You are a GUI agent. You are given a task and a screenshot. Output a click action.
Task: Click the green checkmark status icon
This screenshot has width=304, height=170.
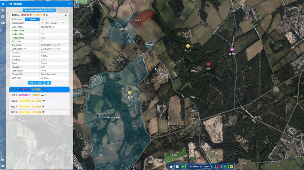click(183, 166)
